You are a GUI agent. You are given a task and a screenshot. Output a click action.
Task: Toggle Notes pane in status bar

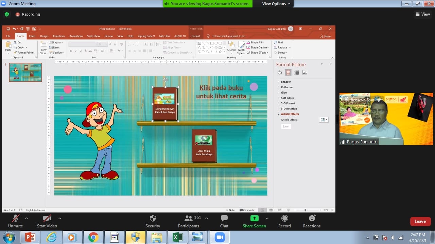230,210
